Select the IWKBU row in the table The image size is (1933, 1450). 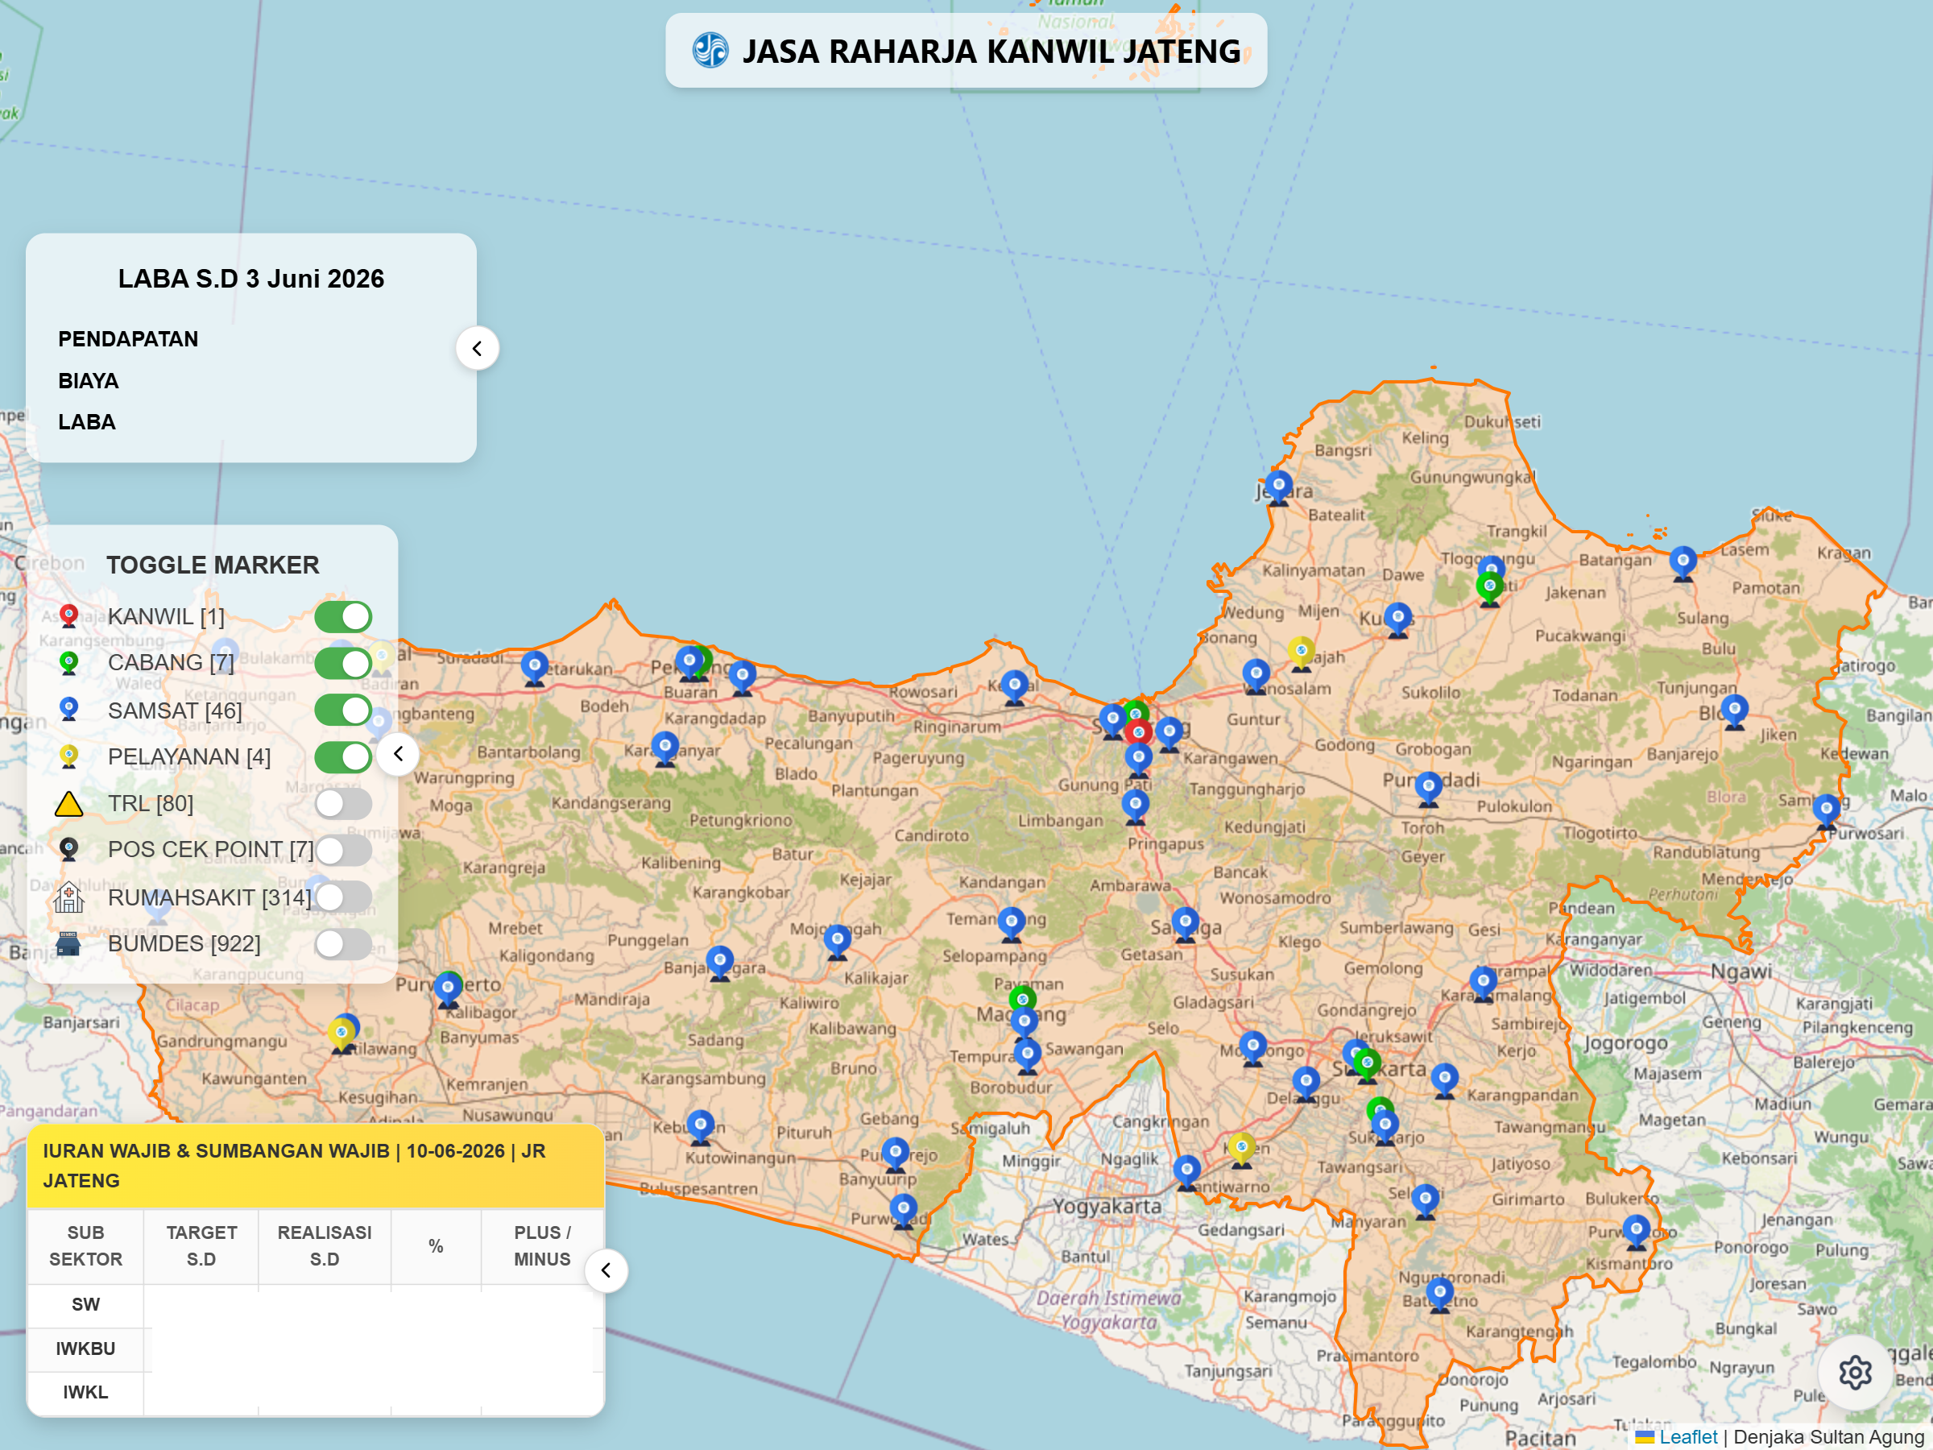click(316, 1348)
